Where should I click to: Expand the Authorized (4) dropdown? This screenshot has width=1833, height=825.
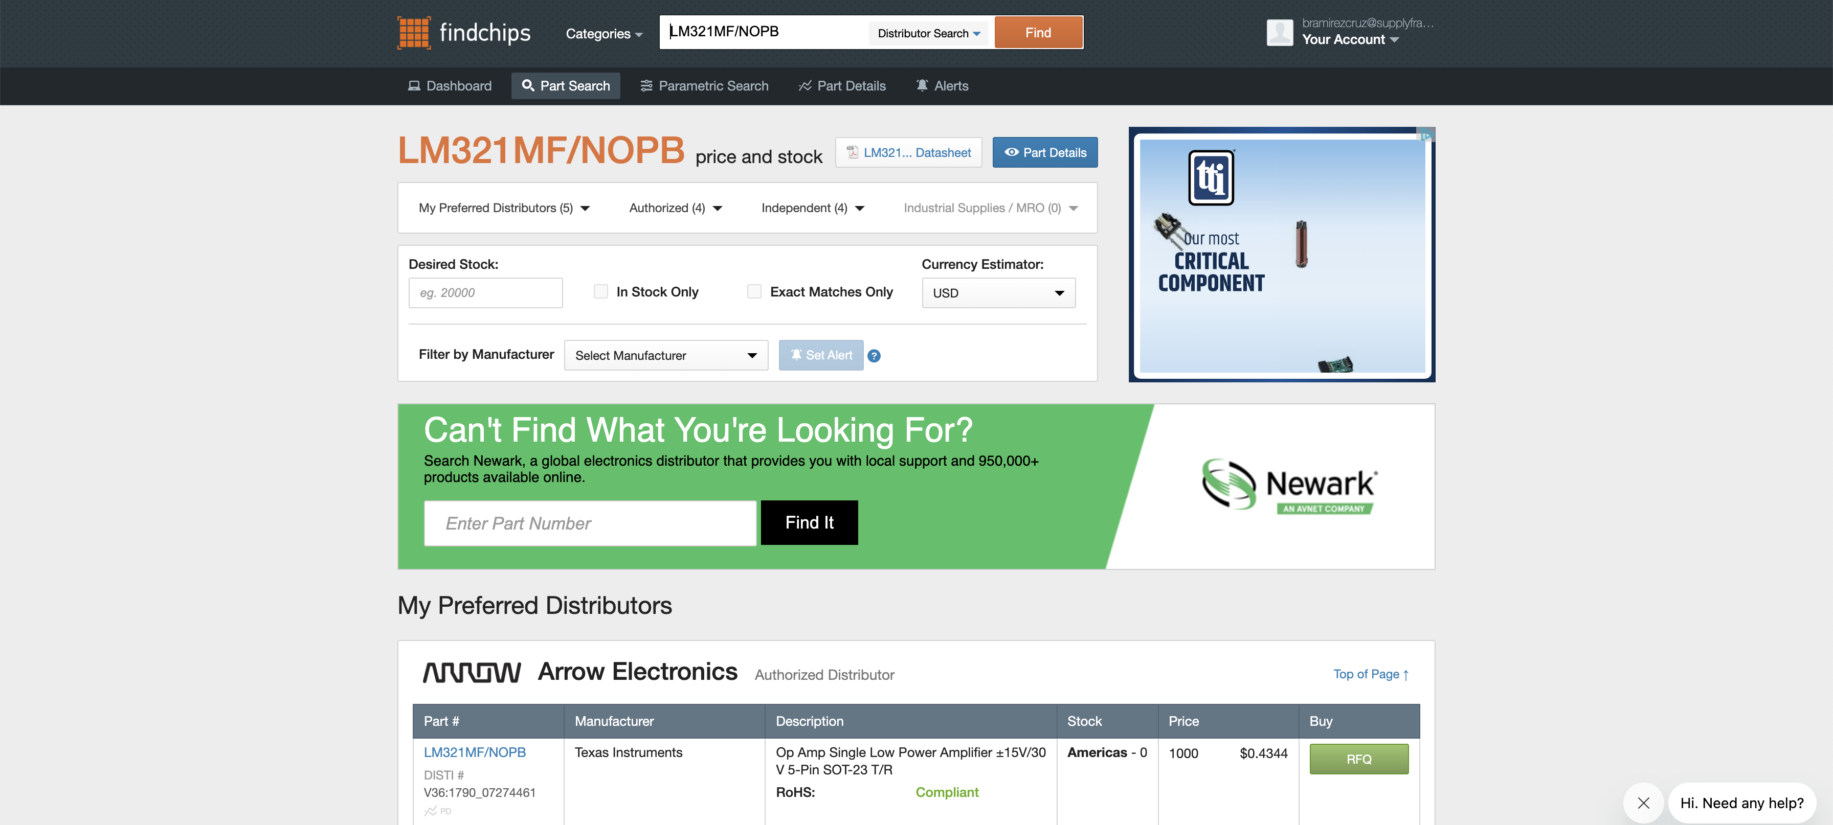pos(675,208)
